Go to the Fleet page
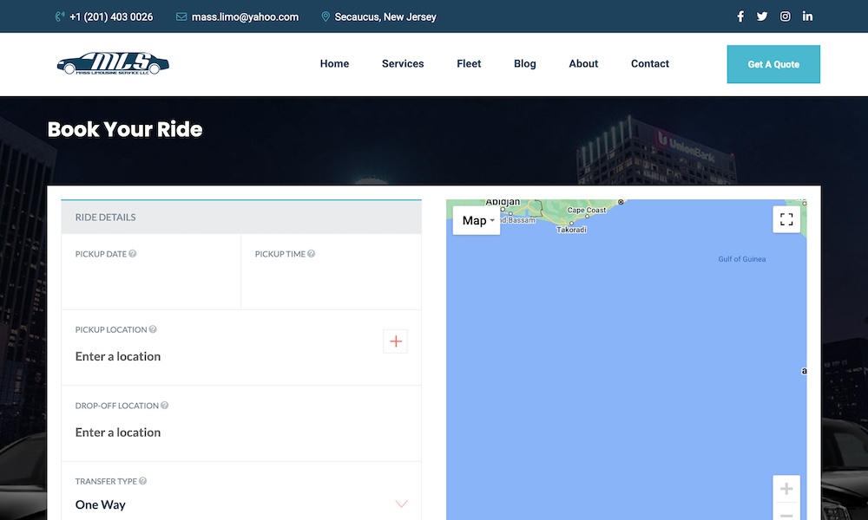Image resolution: width=868 pixels, height=520 pixels. coord(469,63)
